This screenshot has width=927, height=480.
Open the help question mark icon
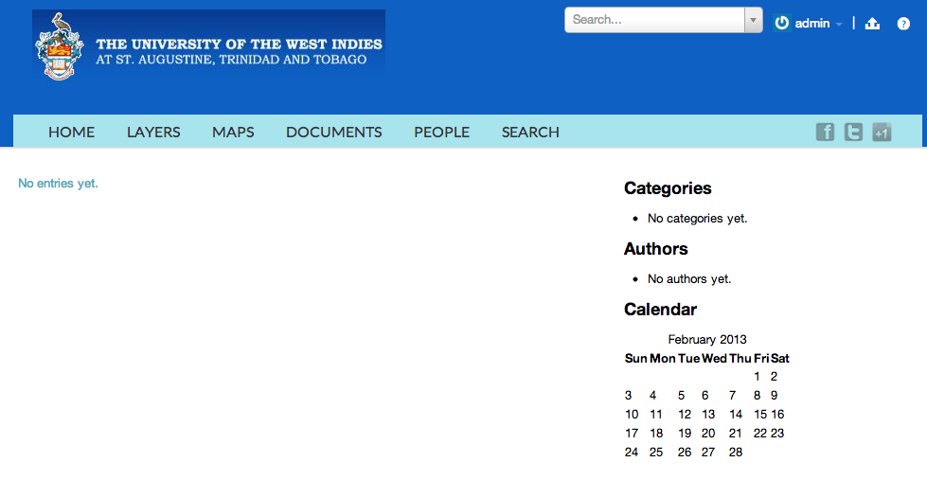(x=903, y=24)
